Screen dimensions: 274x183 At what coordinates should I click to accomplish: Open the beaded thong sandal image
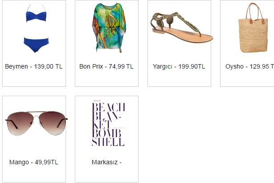182,28
